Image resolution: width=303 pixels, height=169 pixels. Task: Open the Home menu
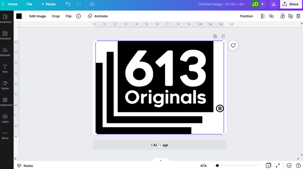(13, 4)
